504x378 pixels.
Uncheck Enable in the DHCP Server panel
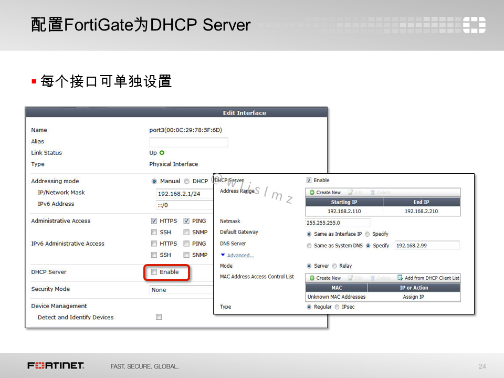pyautogui.click(x=309, y=180)
